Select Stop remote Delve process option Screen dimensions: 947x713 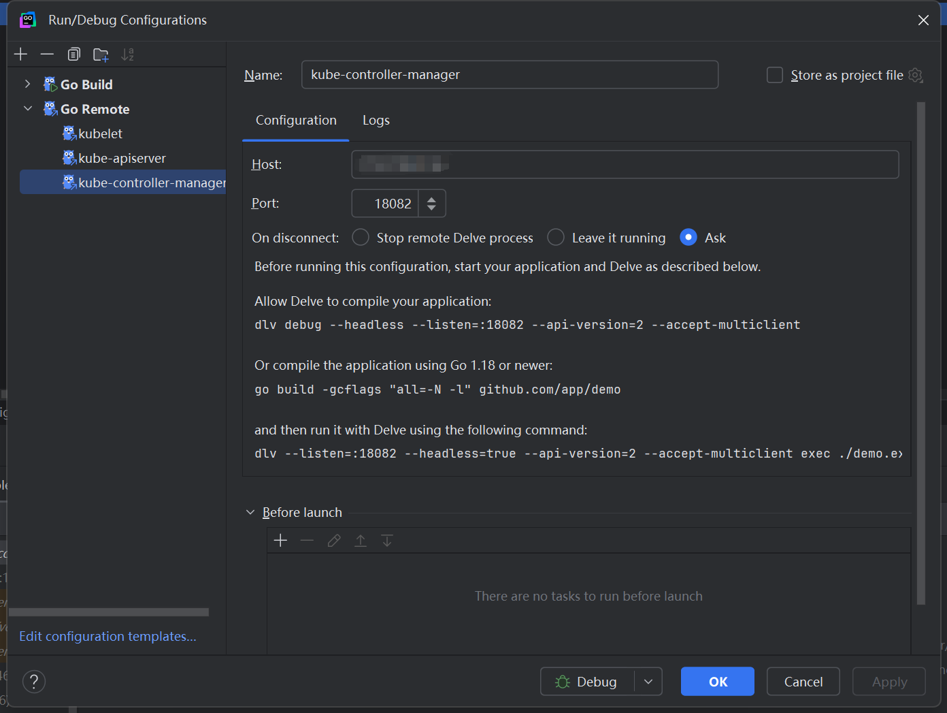pyautogui.click(x=361, y=237)
